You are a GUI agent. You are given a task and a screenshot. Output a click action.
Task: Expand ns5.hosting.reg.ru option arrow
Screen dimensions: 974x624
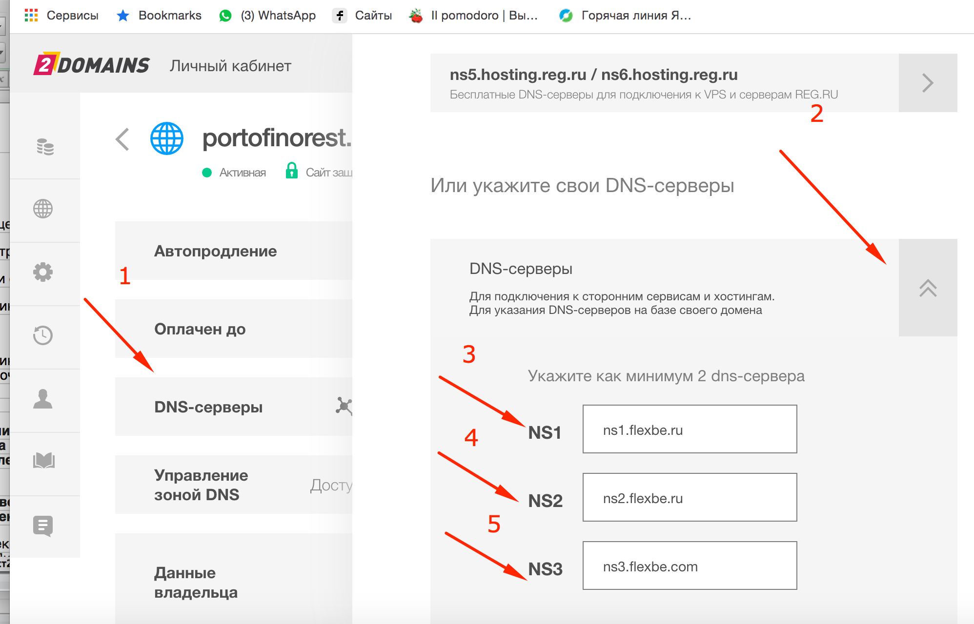point(928,83)
